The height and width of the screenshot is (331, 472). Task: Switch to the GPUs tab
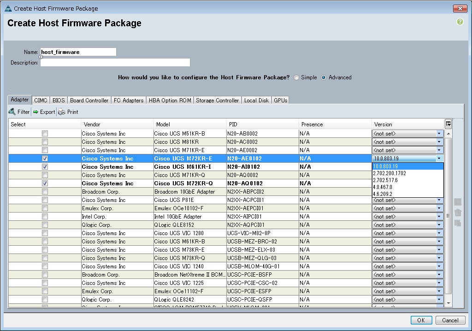click(x=281, y=100)
